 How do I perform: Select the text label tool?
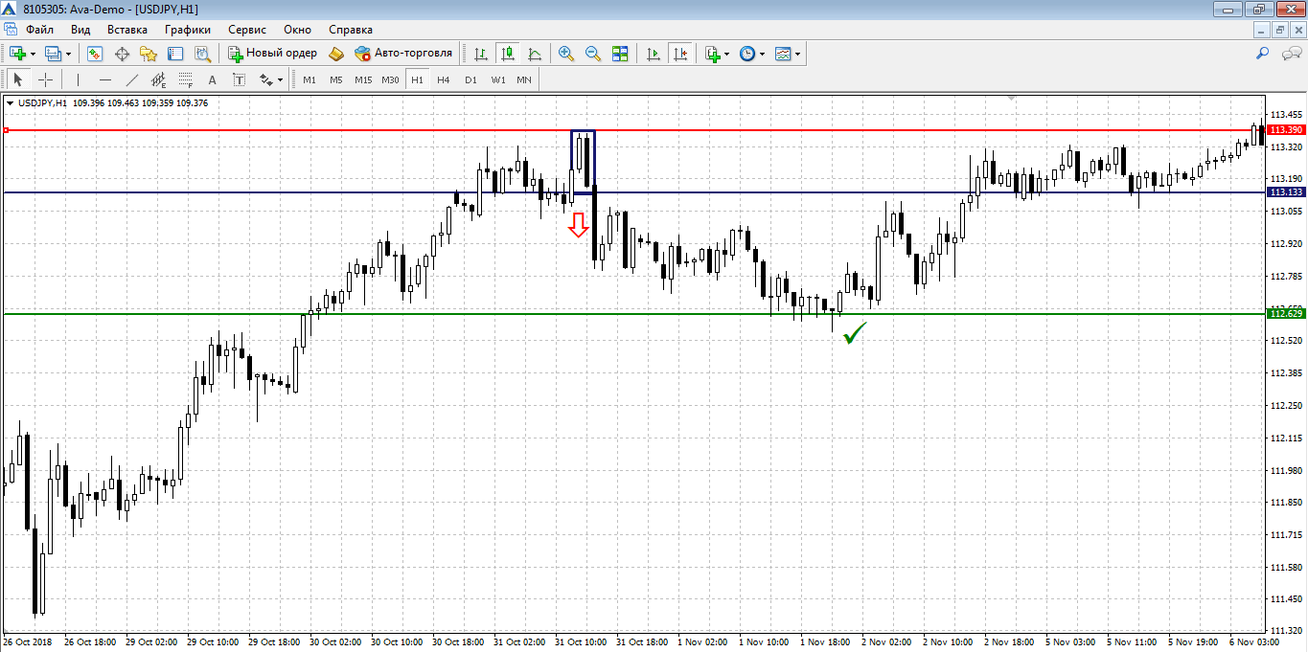(x=239, y=79)
